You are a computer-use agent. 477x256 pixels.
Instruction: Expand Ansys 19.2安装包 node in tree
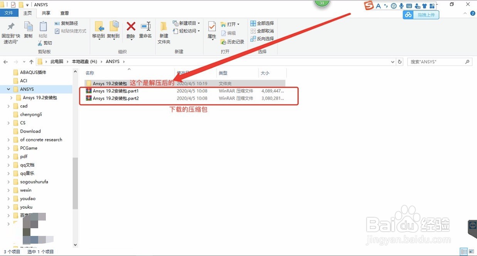[x=12, y=98]
